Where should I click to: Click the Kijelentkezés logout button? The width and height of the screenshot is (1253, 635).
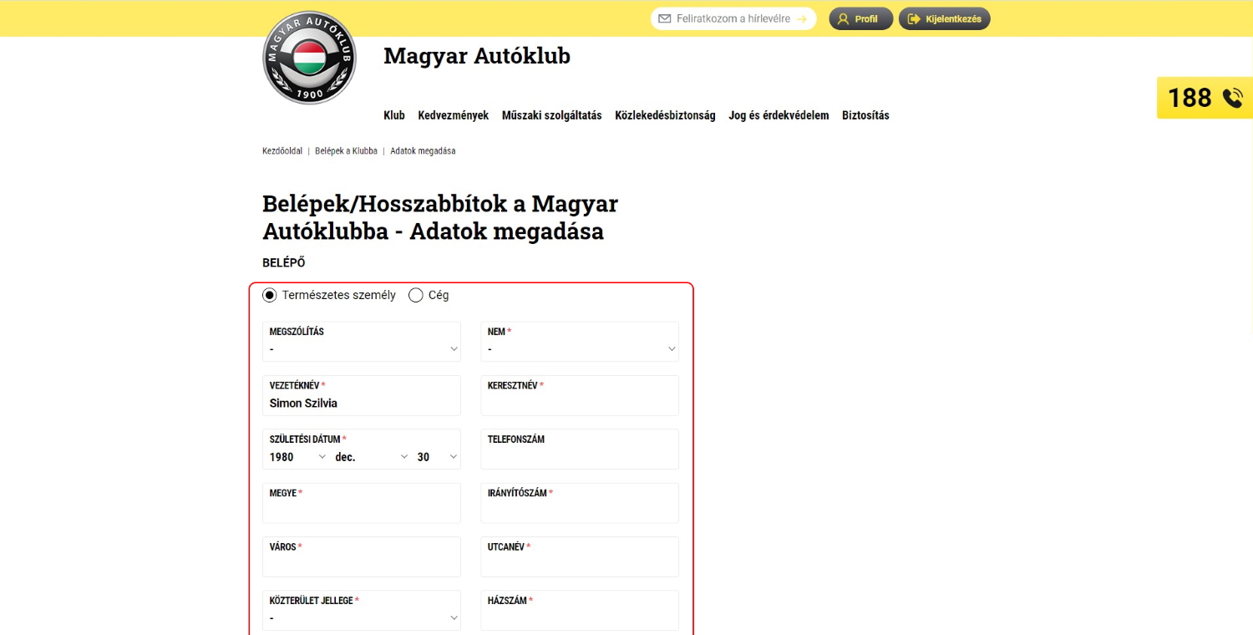[x=945, y=18]
